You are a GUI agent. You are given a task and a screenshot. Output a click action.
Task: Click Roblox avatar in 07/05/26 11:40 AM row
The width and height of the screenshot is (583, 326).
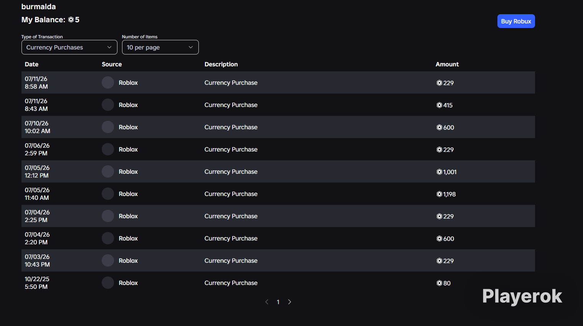pos(108,194)
